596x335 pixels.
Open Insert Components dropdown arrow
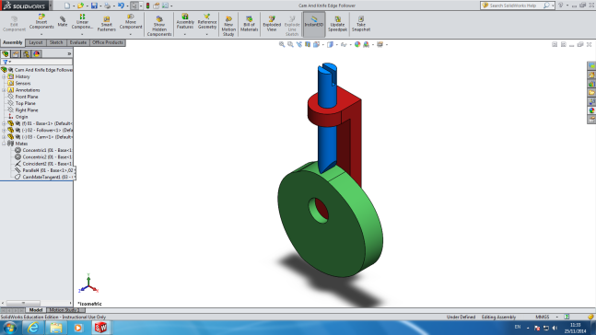coord(41,34)
